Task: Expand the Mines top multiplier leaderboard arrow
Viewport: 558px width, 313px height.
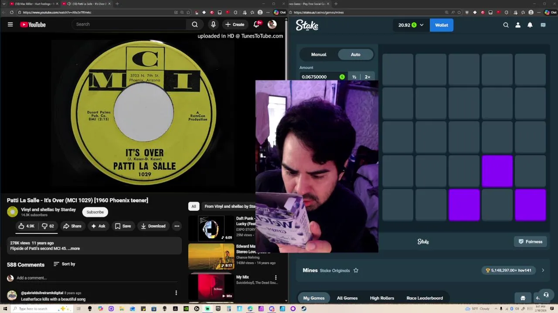Action: pyautogui.click(x=543, y=270)
